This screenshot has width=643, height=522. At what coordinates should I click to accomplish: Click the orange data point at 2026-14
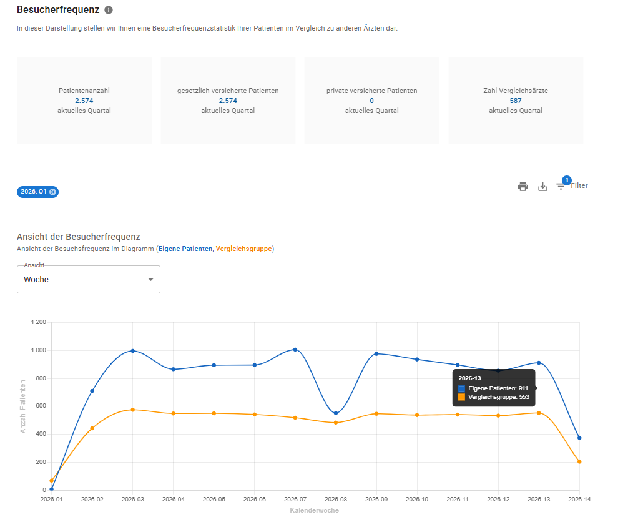coord(579,461)
